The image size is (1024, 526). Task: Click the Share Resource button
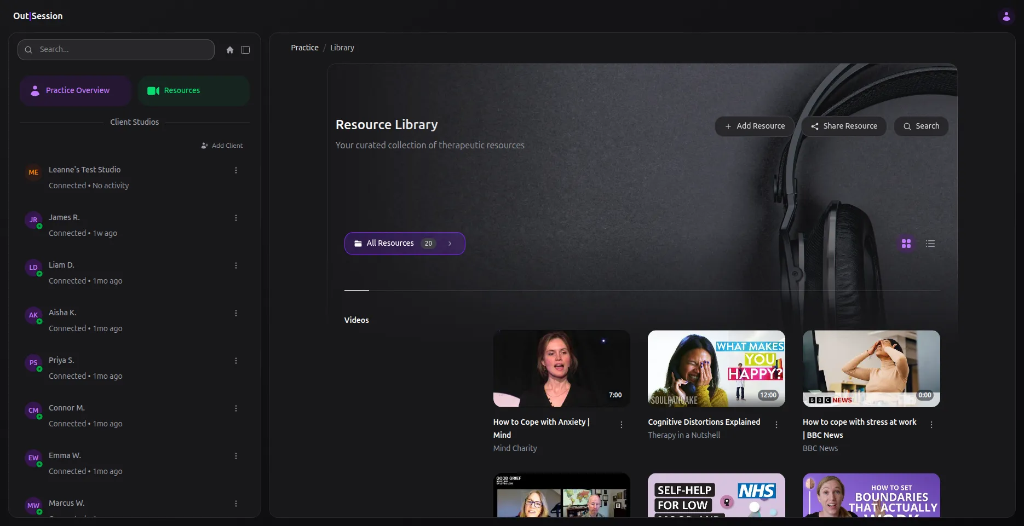(843, 126)
